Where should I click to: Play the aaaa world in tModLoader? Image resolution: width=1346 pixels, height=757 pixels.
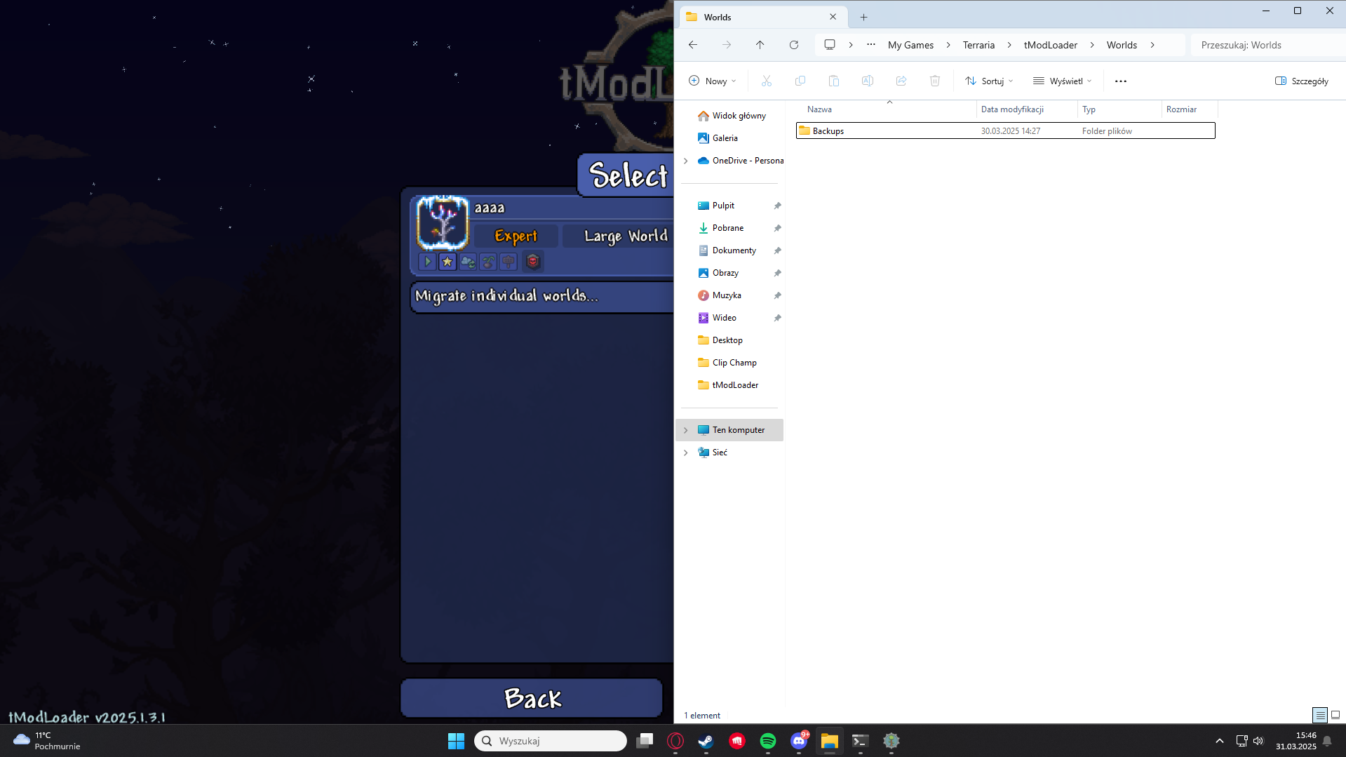[427, 262]
